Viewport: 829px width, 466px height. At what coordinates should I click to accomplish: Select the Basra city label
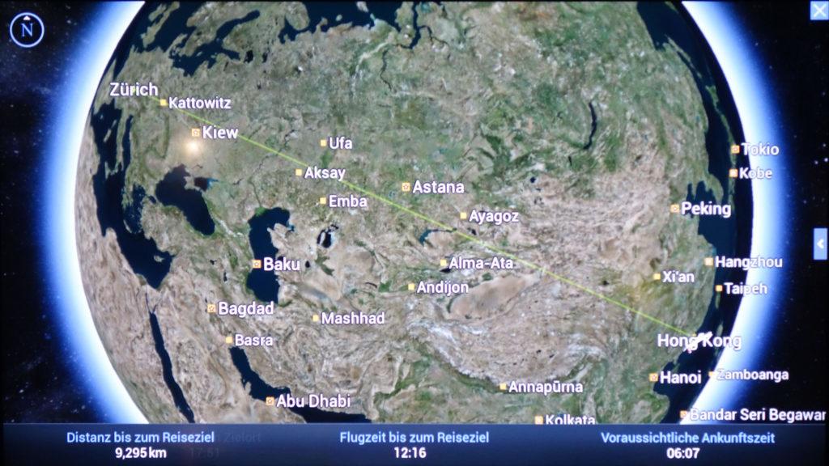[x=253, y=340]
